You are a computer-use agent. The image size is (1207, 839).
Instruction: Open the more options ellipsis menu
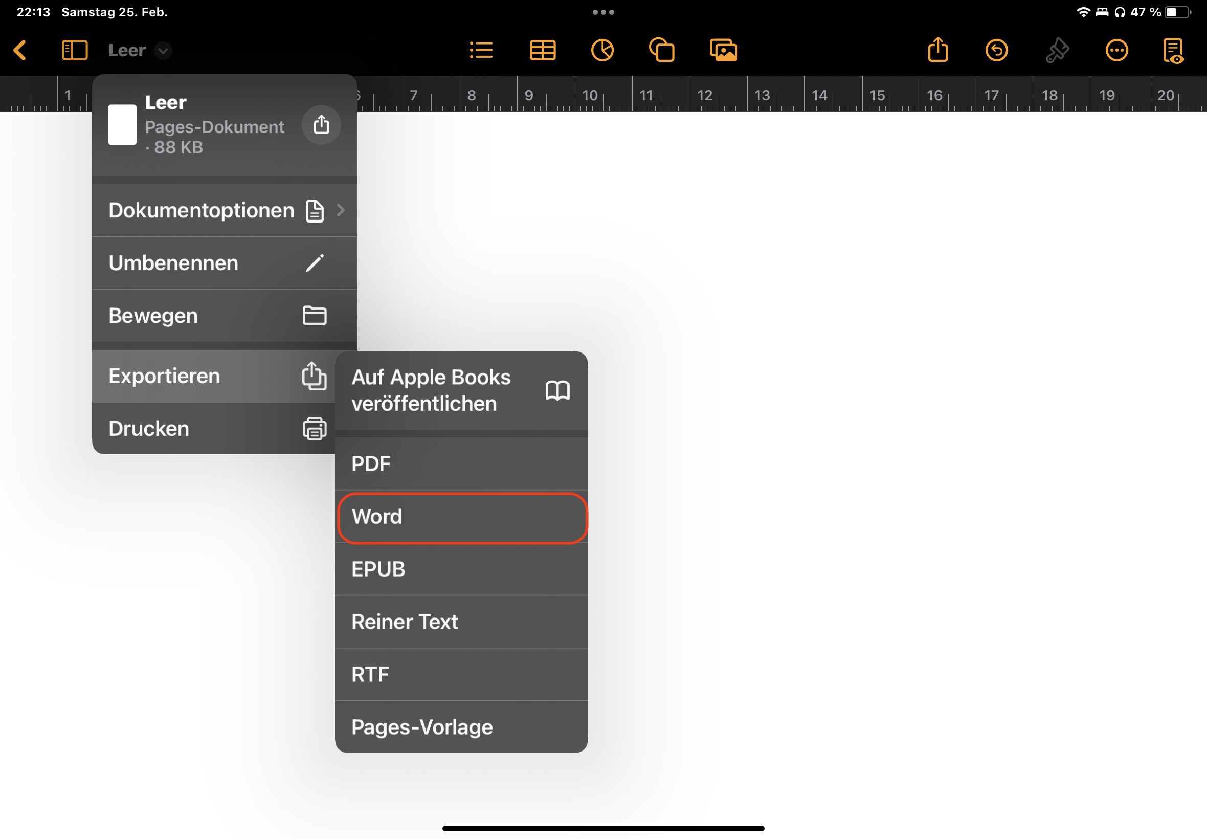[1116, 51]
